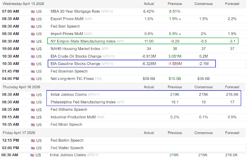Image resolution: width=247 pixels, height=161 pixels.
Task: Open Initial Jobless Claims under Thursday April 16
Action: click(x=68, y=95)
